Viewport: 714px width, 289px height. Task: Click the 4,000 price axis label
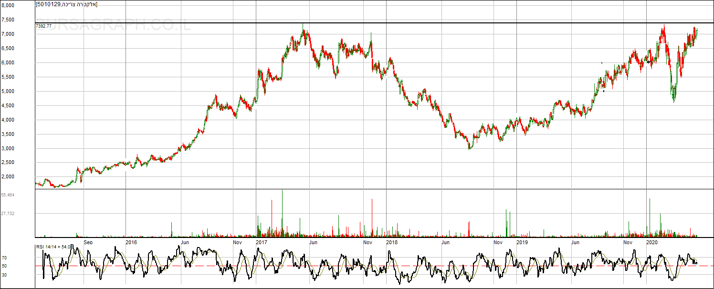(x=7, y=120)
